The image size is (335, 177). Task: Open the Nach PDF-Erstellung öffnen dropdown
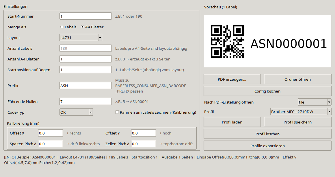point(315,102)
